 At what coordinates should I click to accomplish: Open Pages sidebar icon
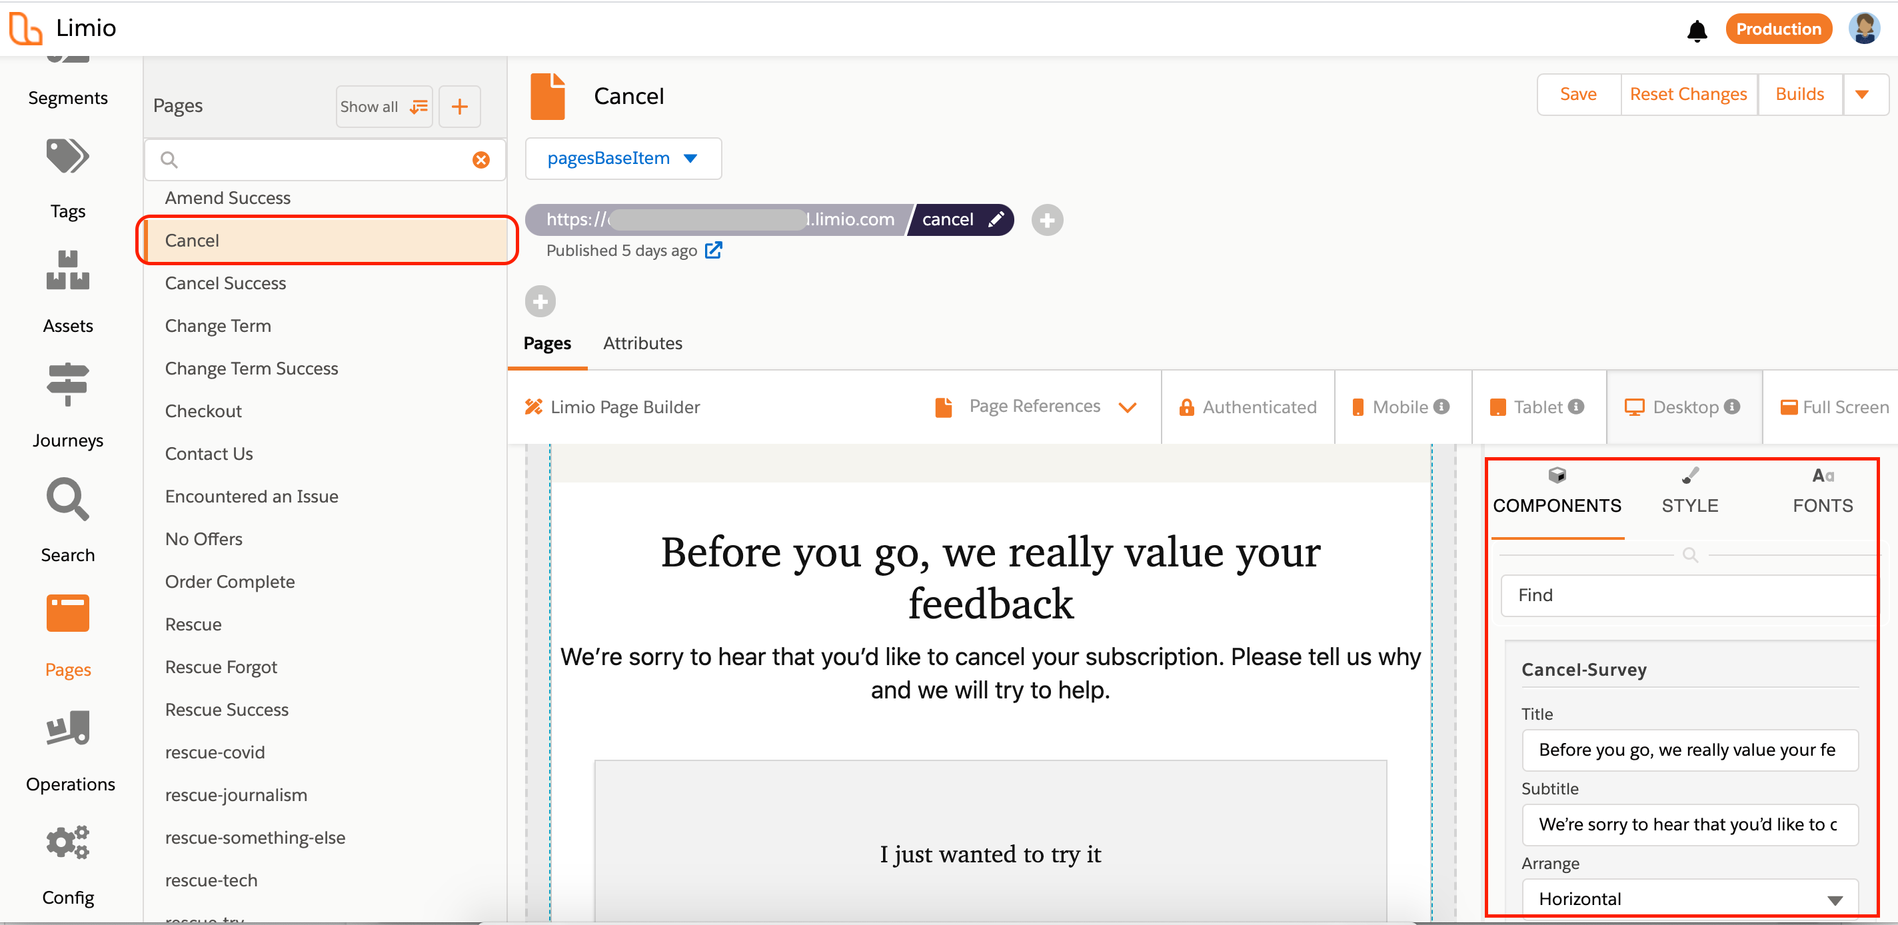pyautogui.click(x=67, y=613)
